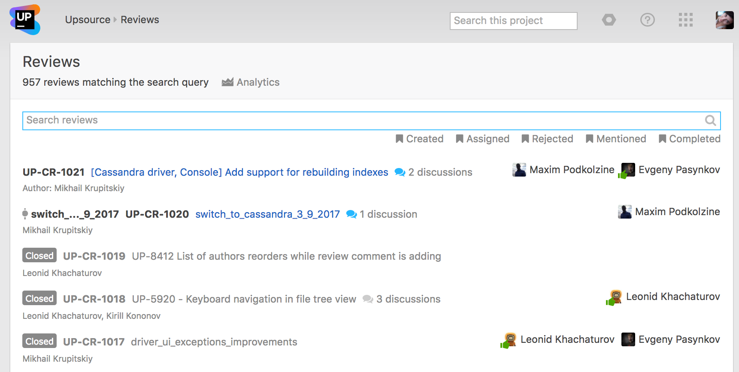This screenshot has width=739, height=372.
Task: Open UP-8412 List of authors review
Action: point(286,256)
